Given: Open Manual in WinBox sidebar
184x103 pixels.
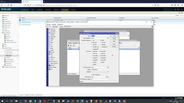Looking at the screenshot, I should tap(52, 66).
